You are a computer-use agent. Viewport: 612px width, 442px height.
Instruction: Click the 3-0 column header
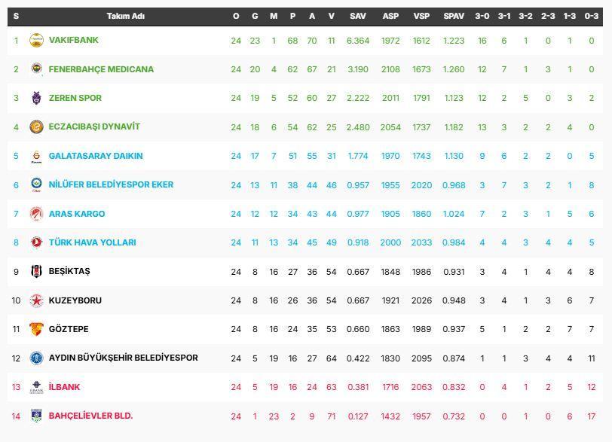click(x=482, y=16)
